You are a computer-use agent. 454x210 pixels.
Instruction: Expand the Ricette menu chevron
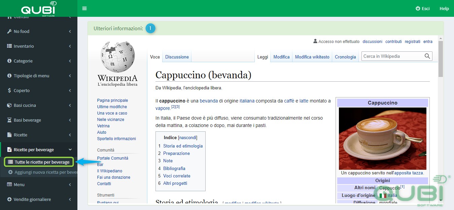pyautogui.click(x=70, y=135)
